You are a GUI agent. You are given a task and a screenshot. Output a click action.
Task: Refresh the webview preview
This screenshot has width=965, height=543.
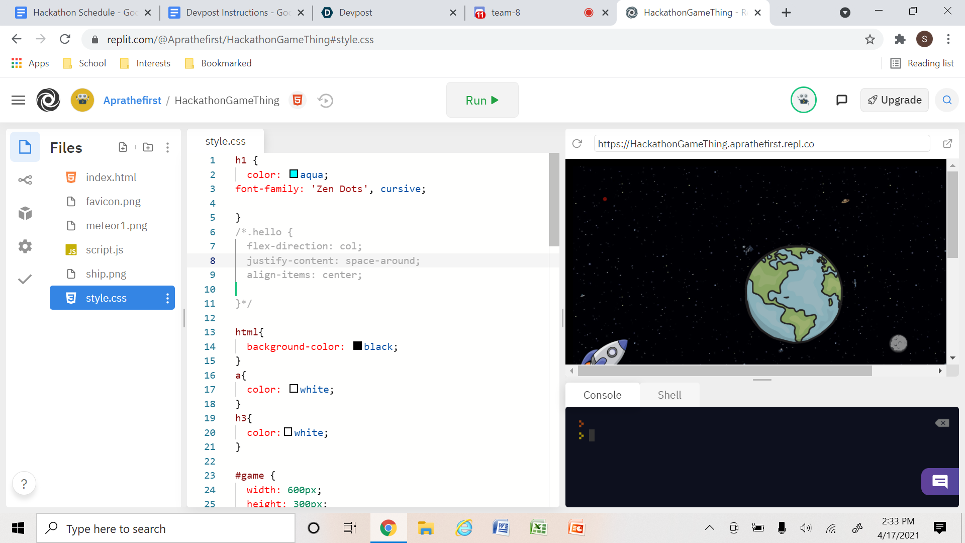pyautogui.click(x=577, y=144)
